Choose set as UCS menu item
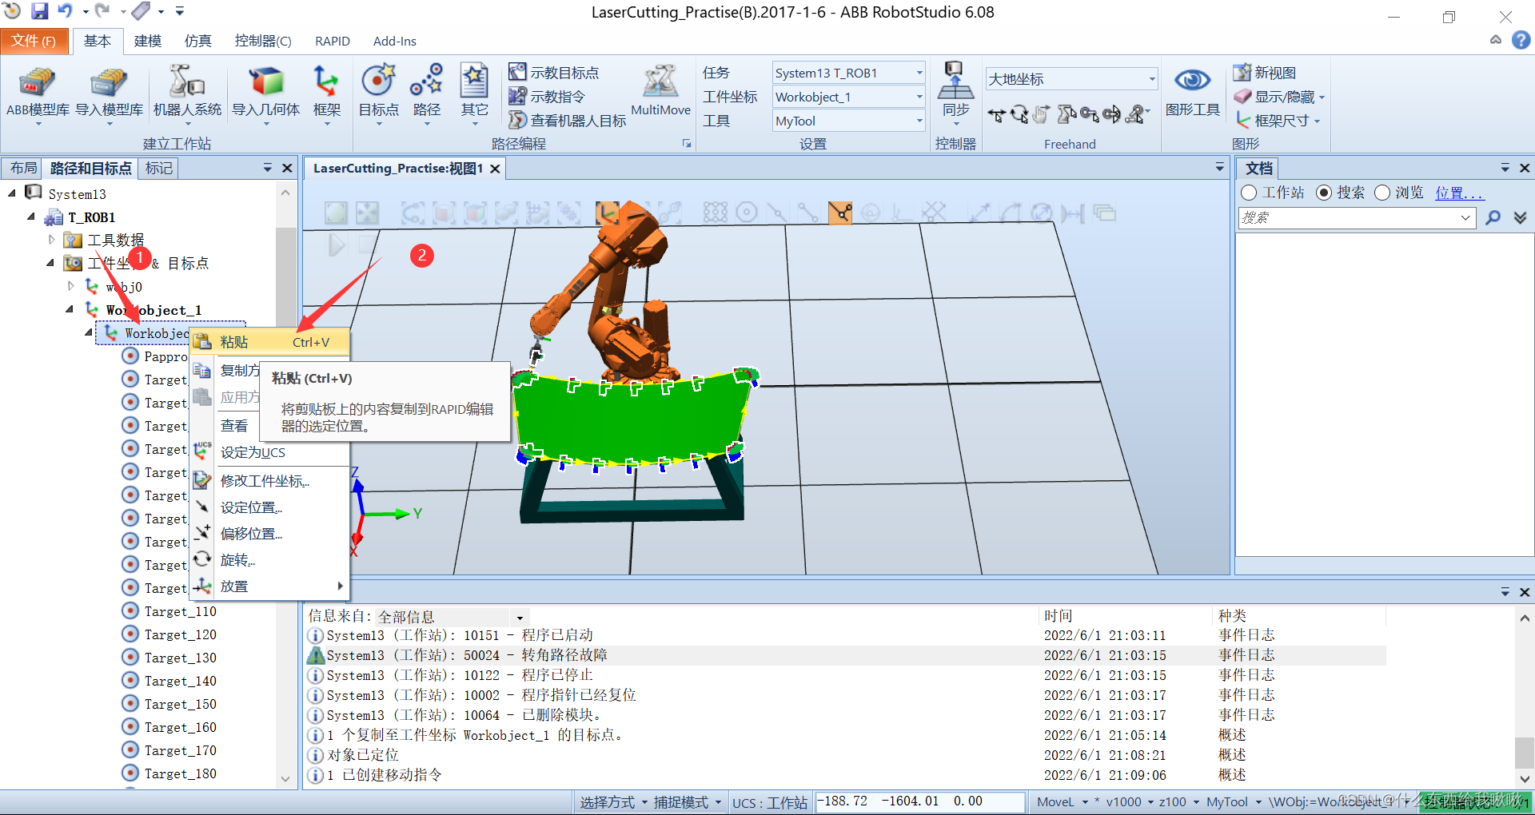 270,452
